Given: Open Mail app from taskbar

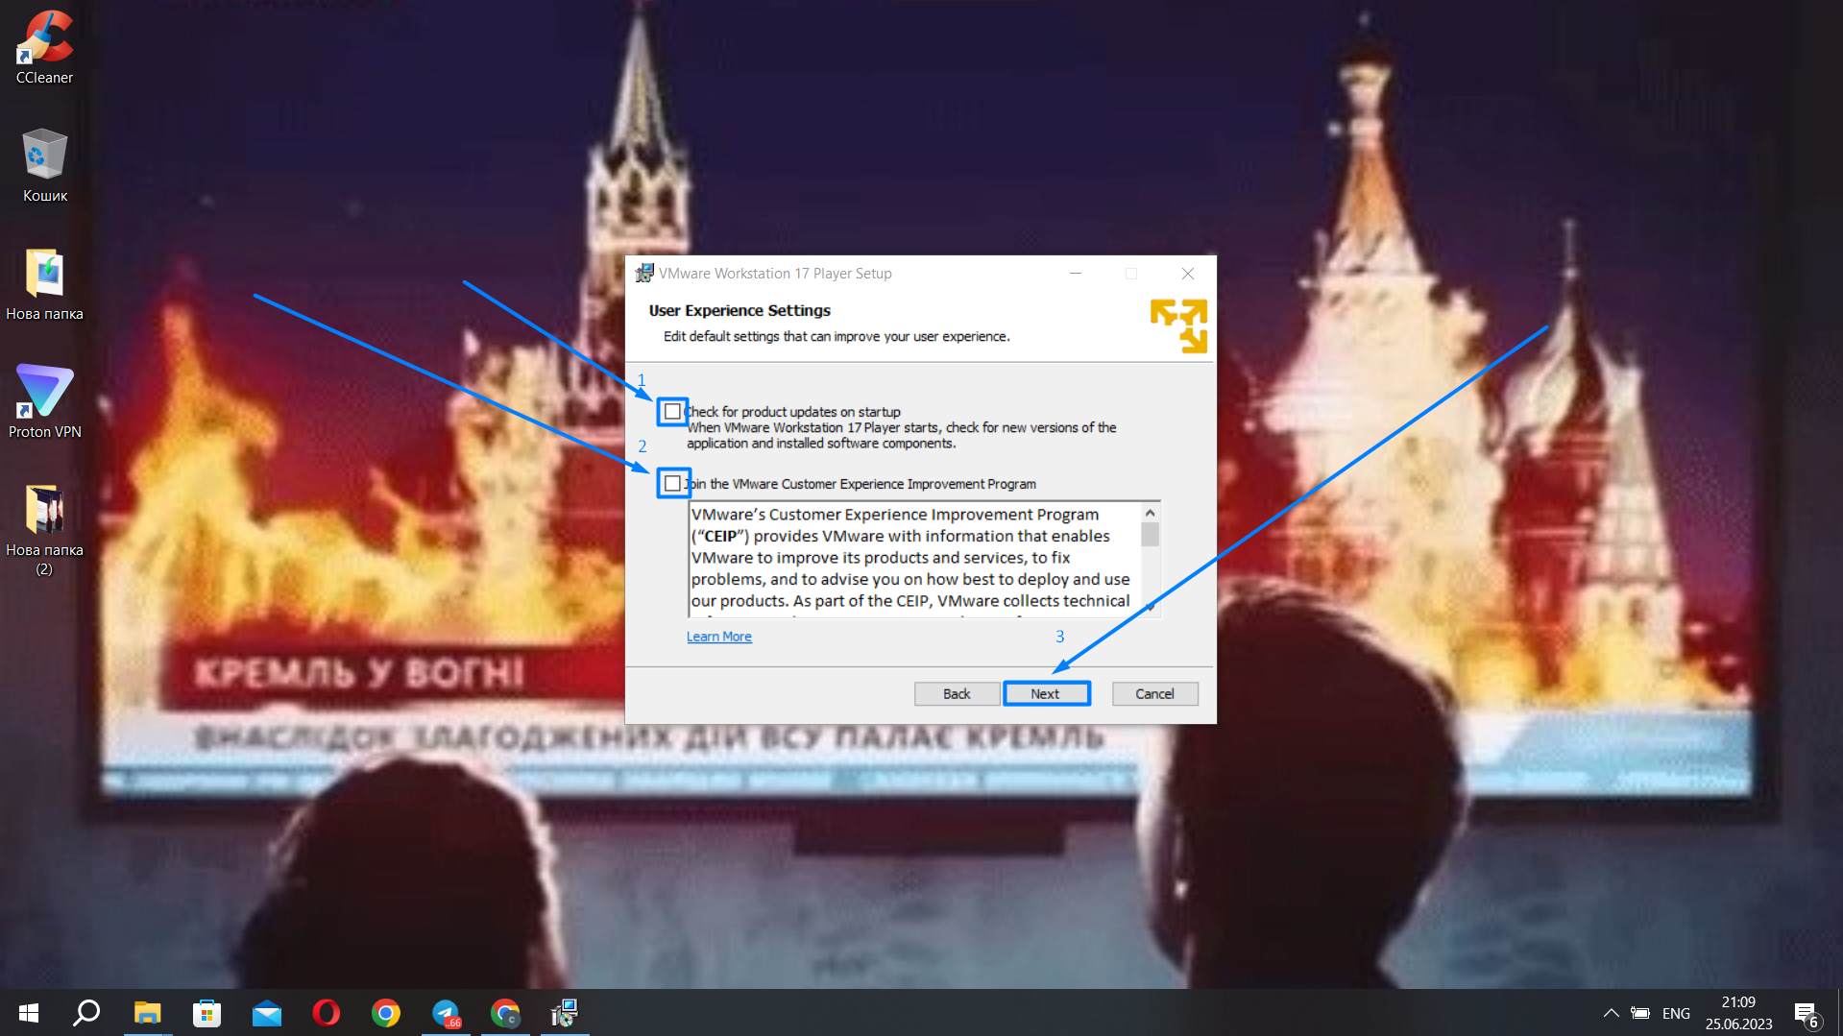Looking at the screenshot, I should coord(266,1013).
